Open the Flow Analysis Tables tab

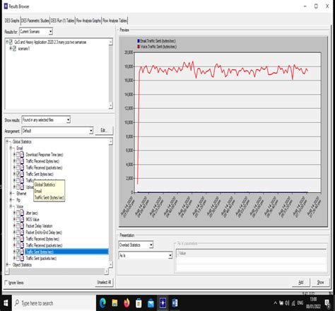[114, 20]
